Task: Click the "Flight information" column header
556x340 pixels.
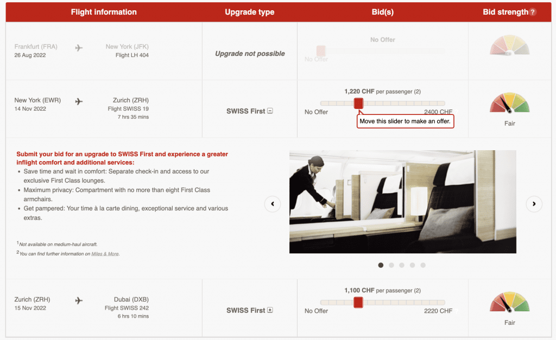Action: coord(104,12)
